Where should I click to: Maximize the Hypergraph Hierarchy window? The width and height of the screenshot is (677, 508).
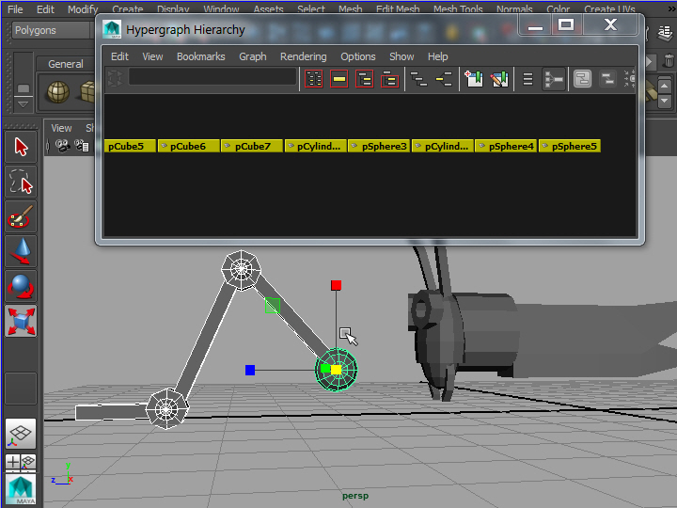click(566, 25)
